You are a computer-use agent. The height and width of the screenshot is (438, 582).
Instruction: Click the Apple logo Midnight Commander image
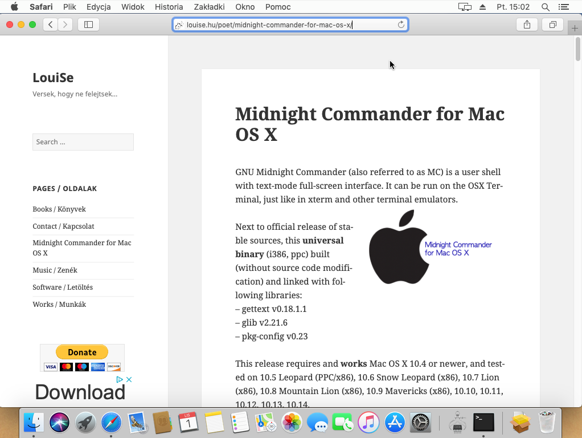click(431, 247)
